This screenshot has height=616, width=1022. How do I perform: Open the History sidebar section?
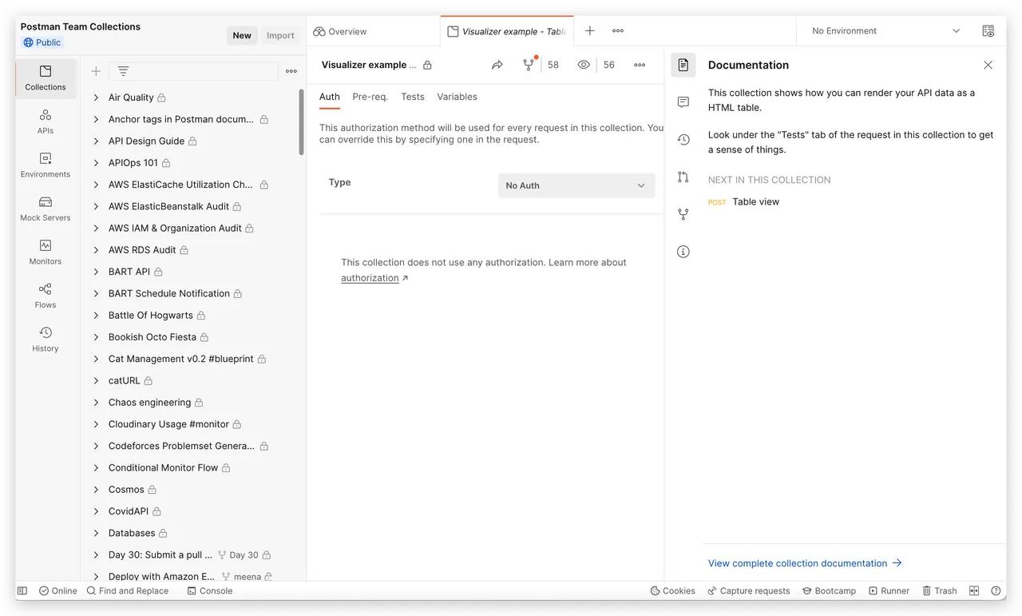point(46,340)
